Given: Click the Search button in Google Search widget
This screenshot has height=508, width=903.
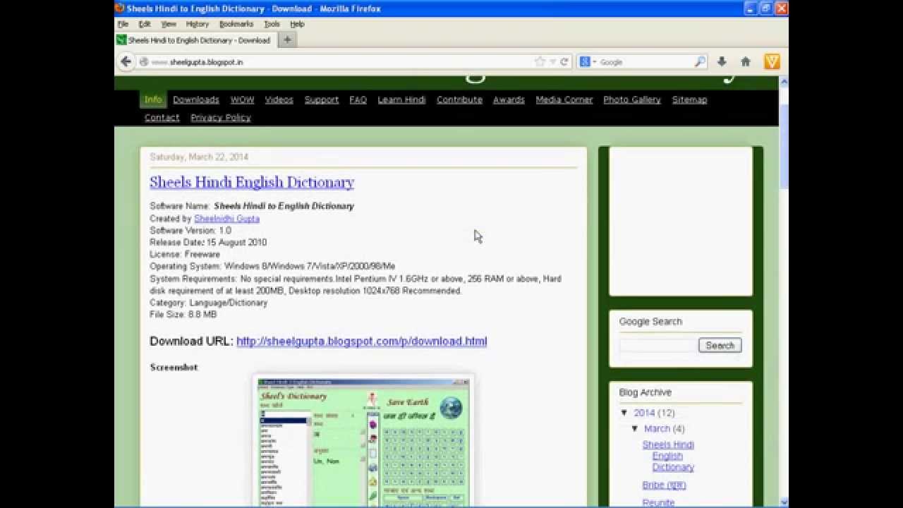Looking at the screenshot, I should tap(720, 345).
